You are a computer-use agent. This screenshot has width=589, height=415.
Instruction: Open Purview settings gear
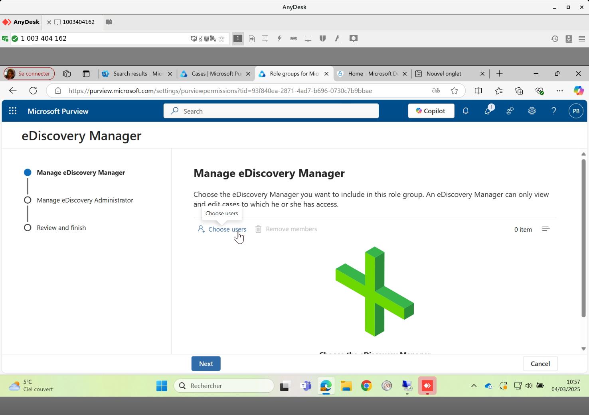(x=532, y=111)
